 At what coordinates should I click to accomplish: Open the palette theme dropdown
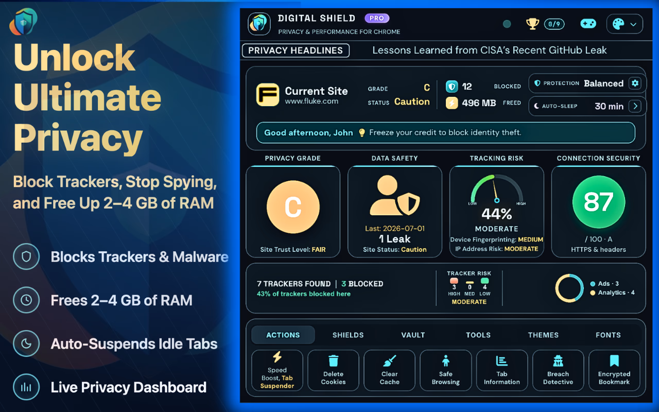click(625, 24)
